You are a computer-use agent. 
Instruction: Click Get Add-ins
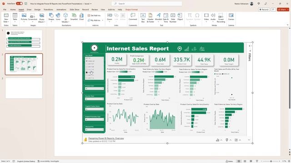click(94, 15)
